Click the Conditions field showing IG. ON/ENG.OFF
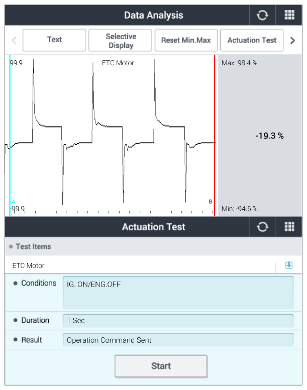307x390 pixels. click(x=178, y=293)
